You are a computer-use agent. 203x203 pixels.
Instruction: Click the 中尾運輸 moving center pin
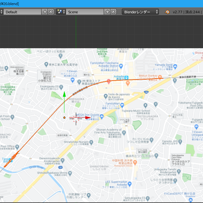(x=88, y=195)
